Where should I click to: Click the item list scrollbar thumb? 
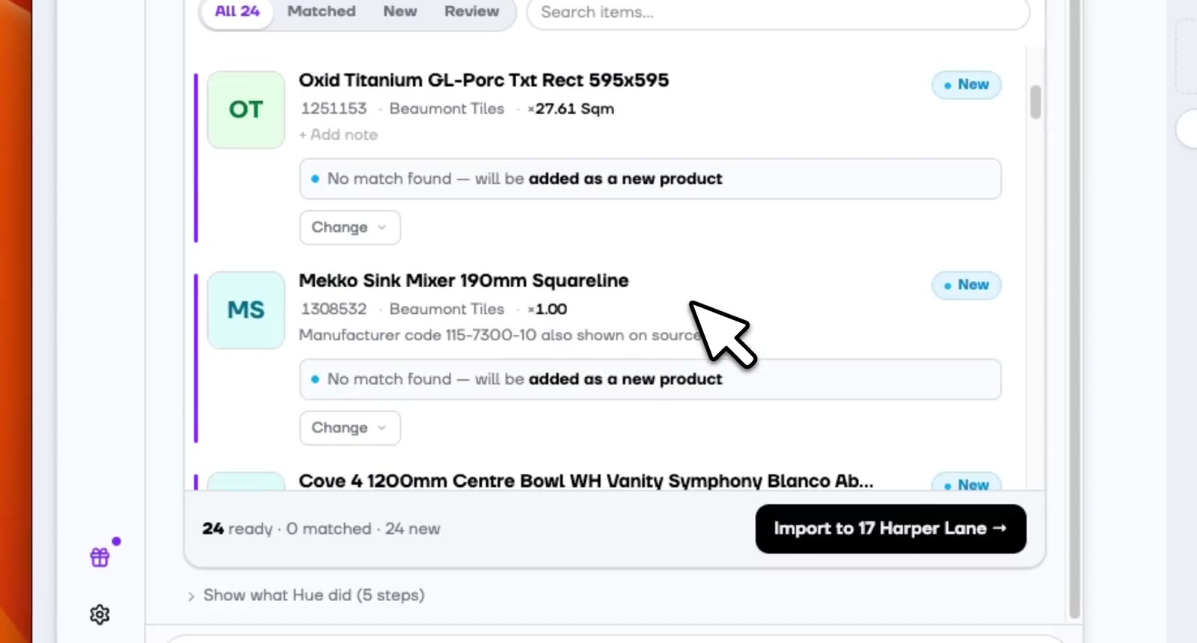pyautogui.click(x=1035, y=102)
